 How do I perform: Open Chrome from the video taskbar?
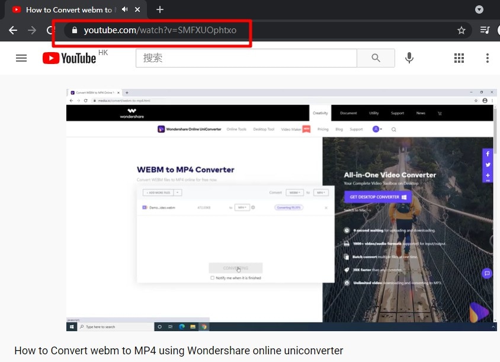point(204,326)
